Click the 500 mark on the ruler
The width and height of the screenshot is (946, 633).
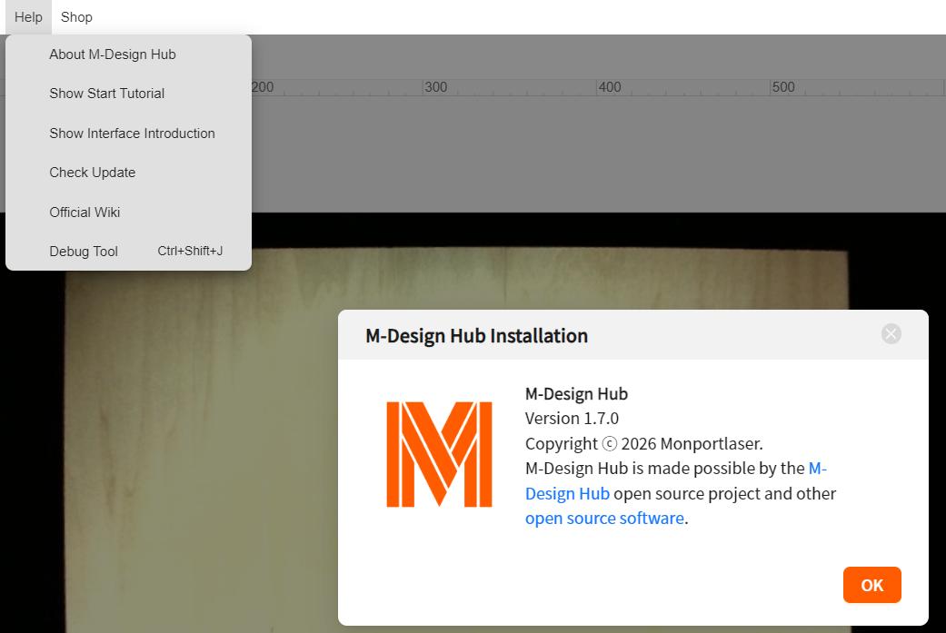[782, 87]
